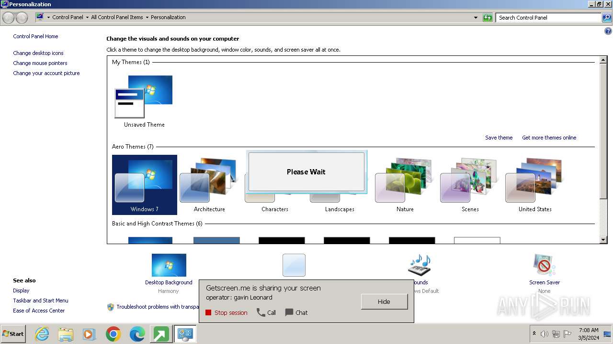Open address bar history dropdown
The width and height of the screenshot is (613, 344).
(x=476, y=18)
